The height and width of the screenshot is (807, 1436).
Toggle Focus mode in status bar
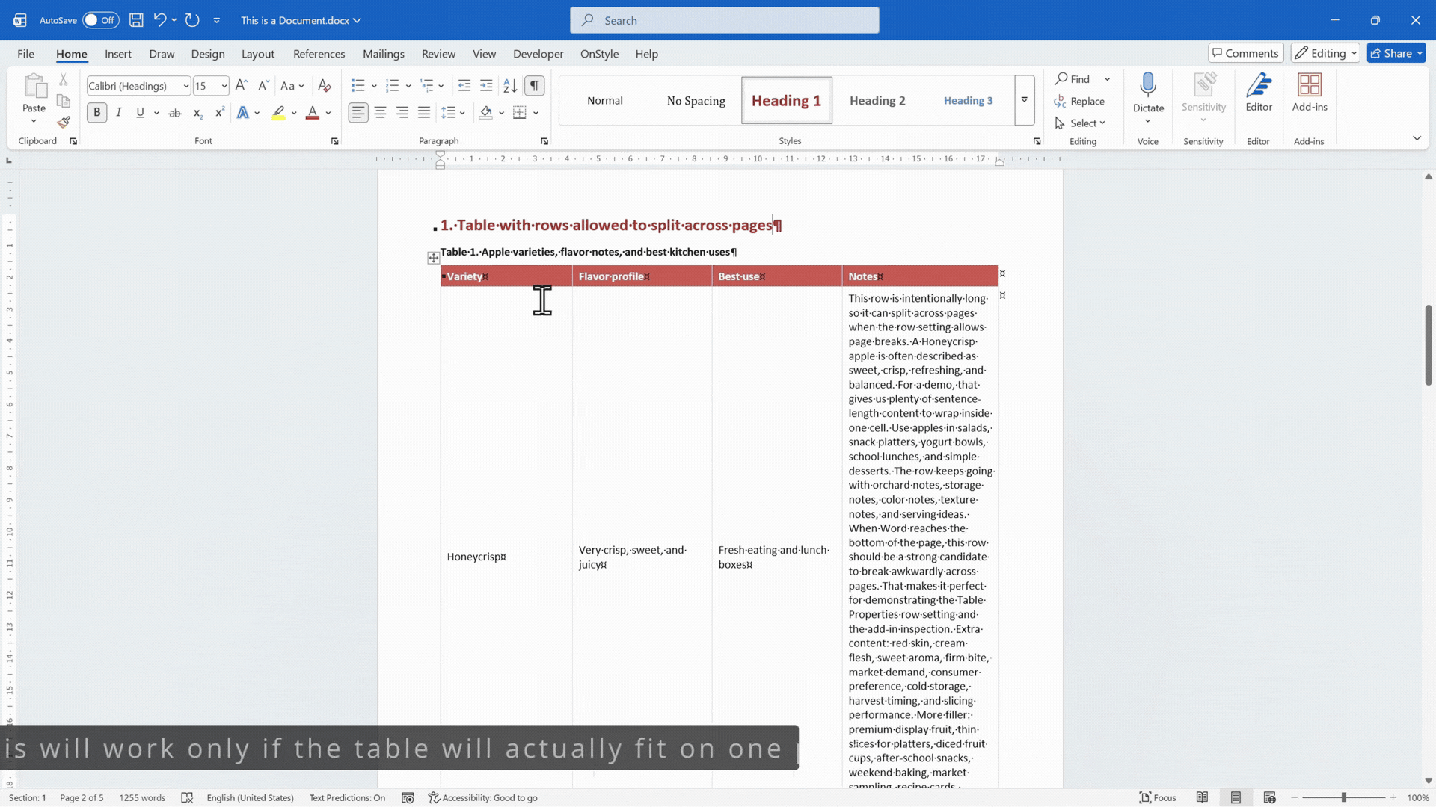click(x=1157, y=798)
